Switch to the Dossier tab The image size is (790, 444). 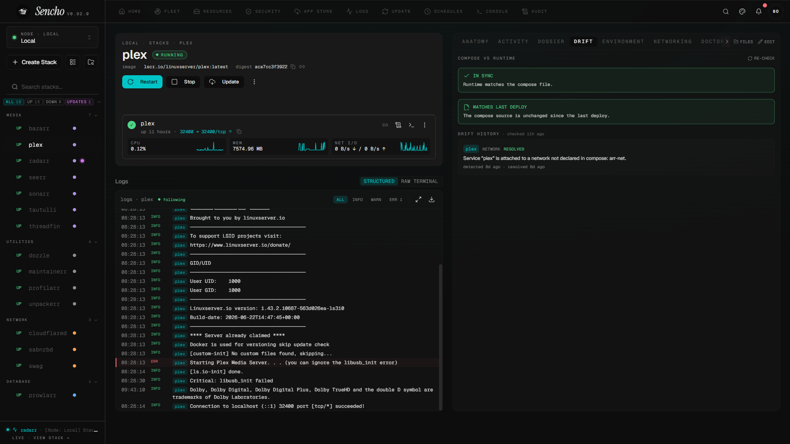pos(551,42)
